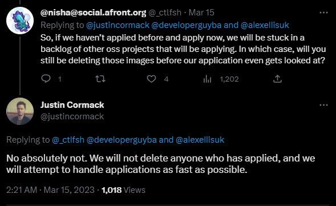336x206 pixels.
Task: Click the 2:21 AM · Mar 15, 2023 timestamp
Action: [x=50, y=190]
